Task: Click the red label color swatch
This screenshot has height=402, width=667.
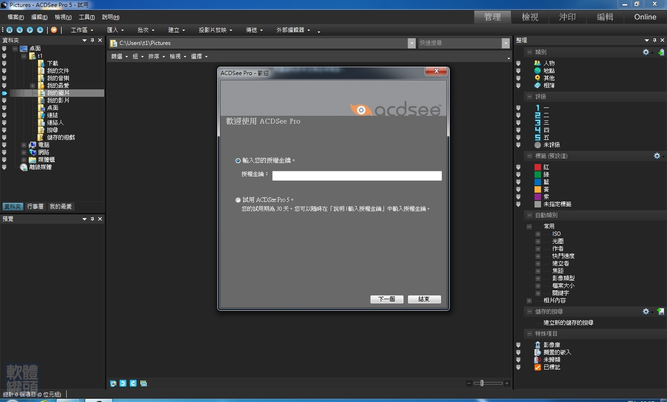Action: coord(538,167)
